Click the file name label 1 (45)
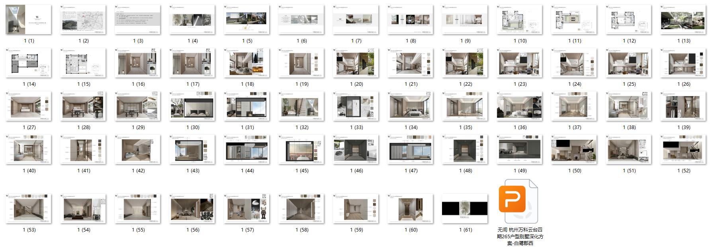The height and width of the screenshot is (247, 710). (302, 171)
